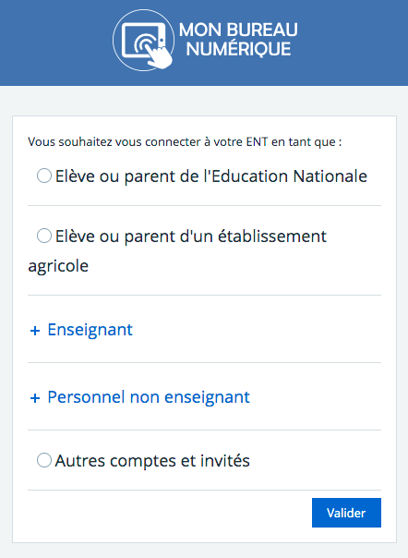Click the label text Elève ou parent de l'Education Nationale
The height and width of the screenshot is (558, 408).
click(x=211, y=176)
